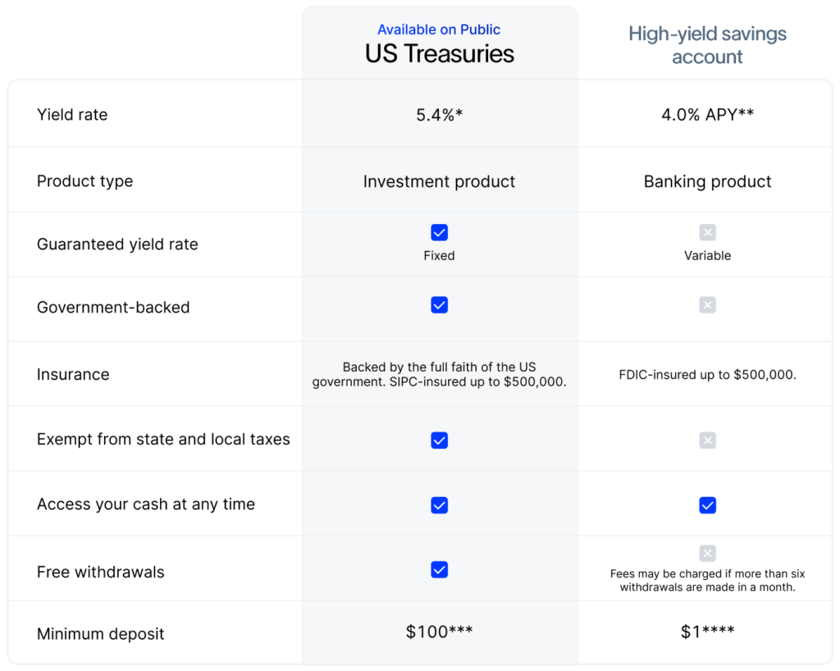
Task: Click the Available on Public link
Action: [439, 30]
